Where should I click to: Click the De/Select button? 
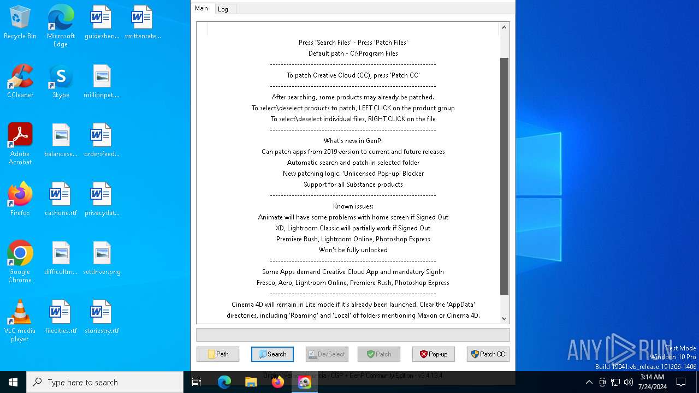327,354
